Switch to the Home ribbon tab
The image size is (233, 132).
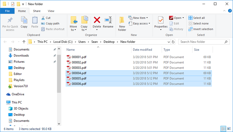[x=22, y=11]
